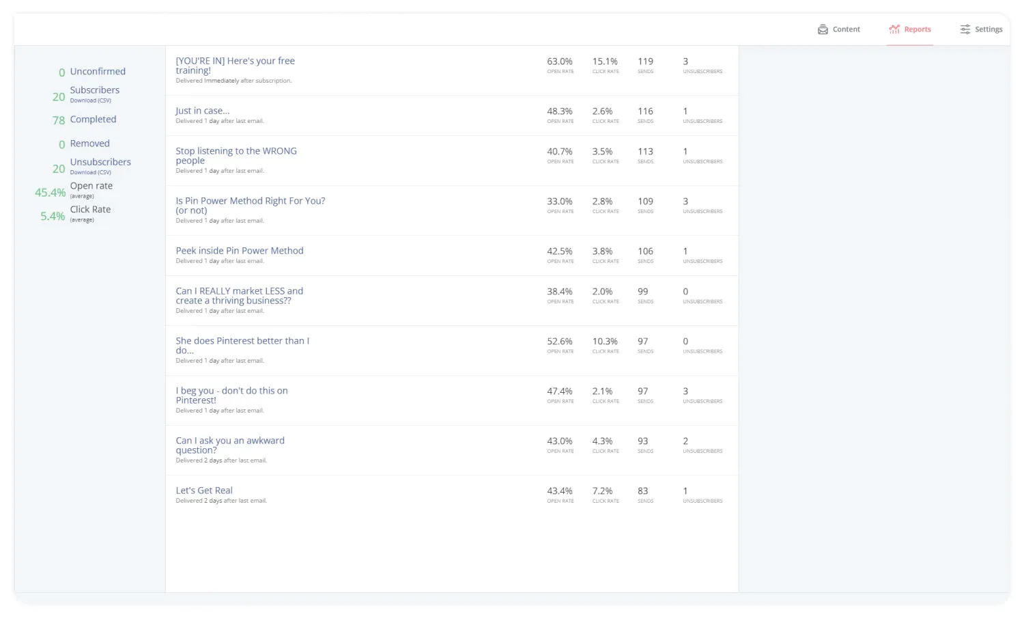
Task: Download the Subscribers CSV file
Action: [x=90, y=100]
